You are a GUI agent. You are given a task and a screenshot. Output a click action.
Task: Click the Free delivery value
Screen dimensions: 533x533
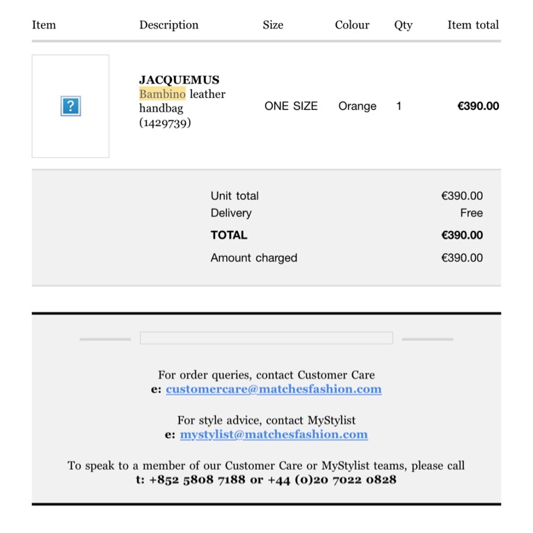pos(471,214)
